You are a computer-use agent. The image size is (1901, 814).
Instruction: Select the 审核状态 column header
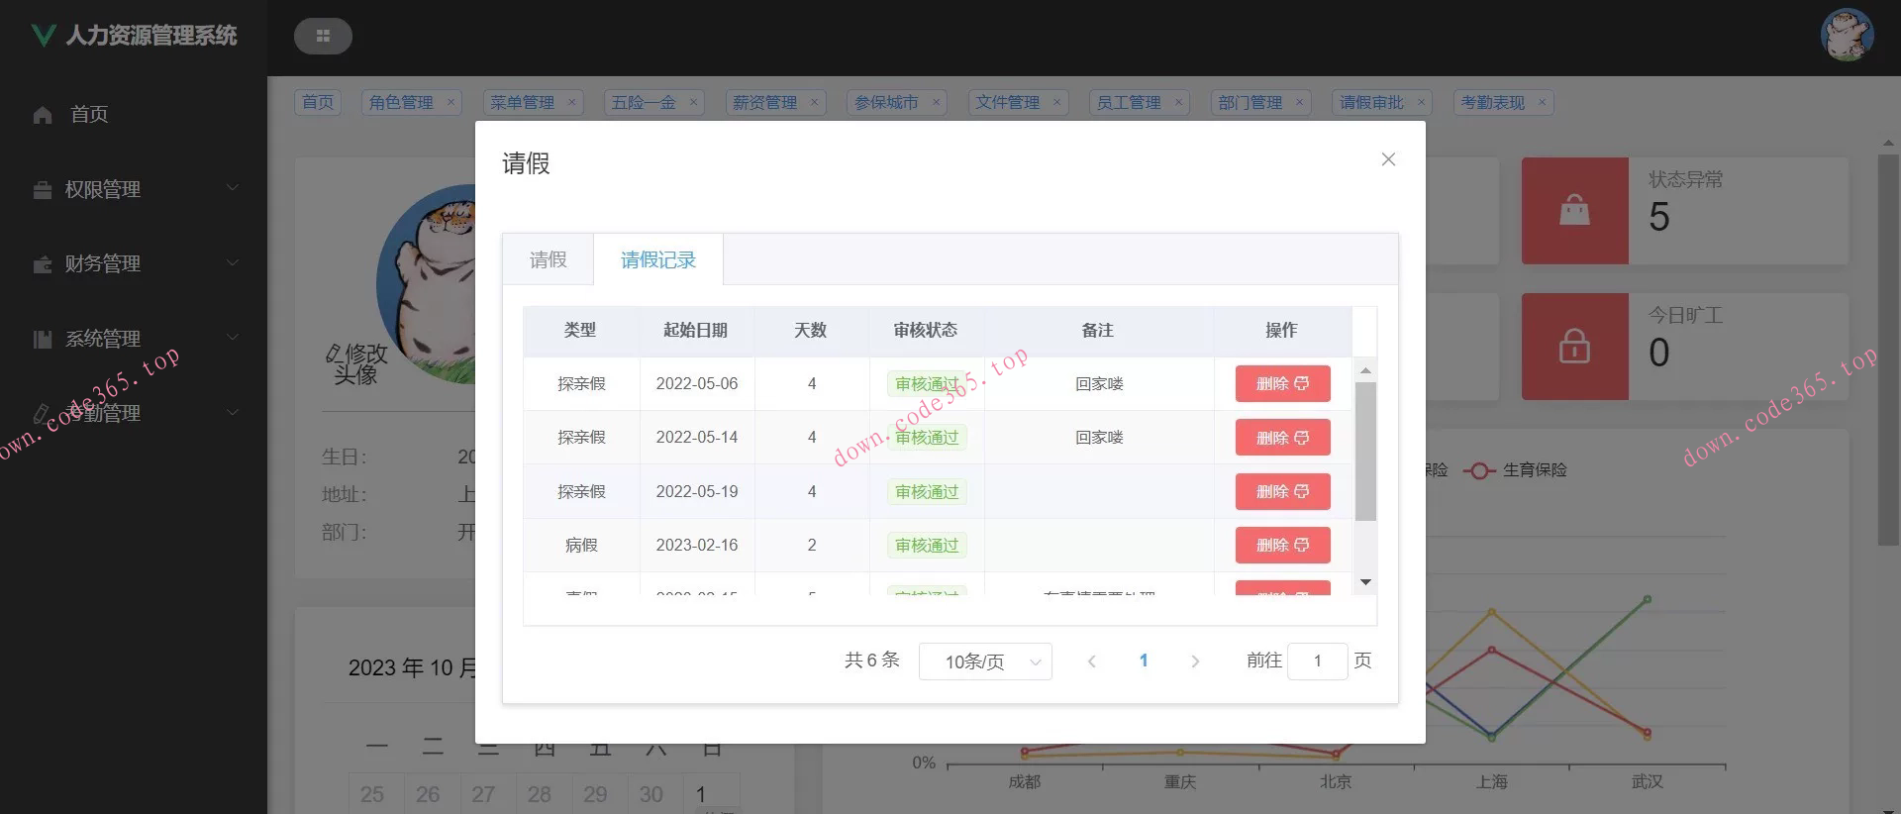[x=926, y=331]
